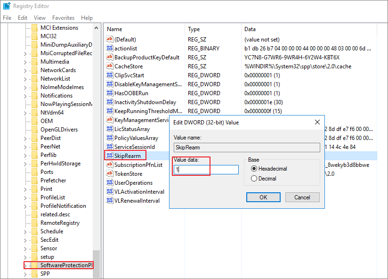Click the binary icon beside actionlist

[x=110, y=48]
